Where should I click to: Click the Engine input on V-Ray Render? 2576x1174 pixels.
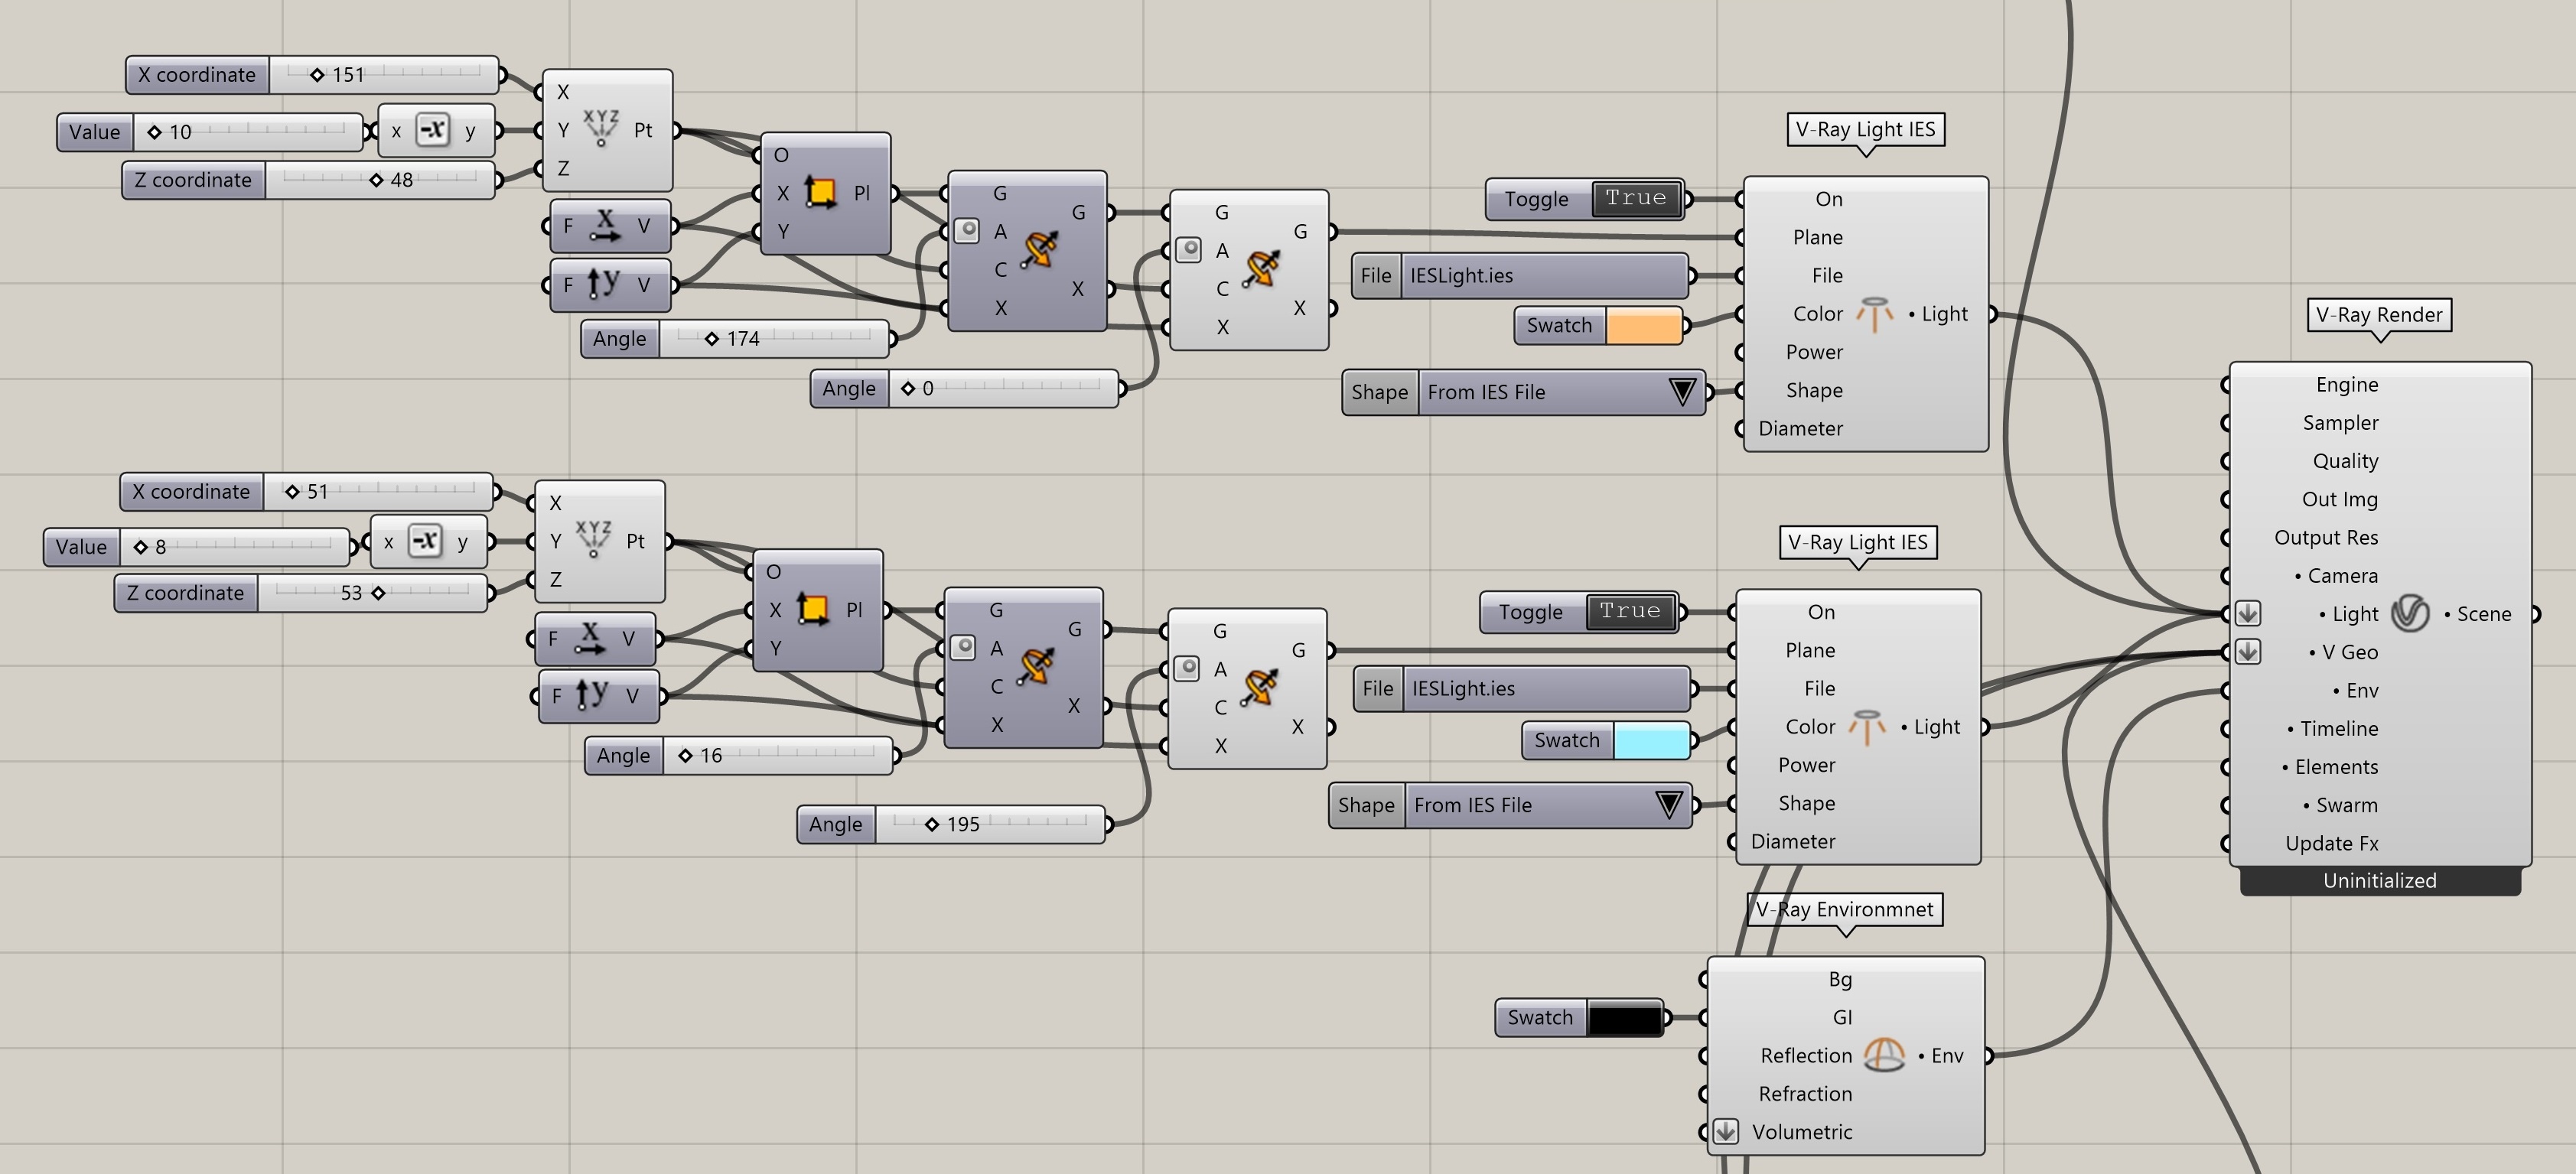click(x=2346, y=384)
